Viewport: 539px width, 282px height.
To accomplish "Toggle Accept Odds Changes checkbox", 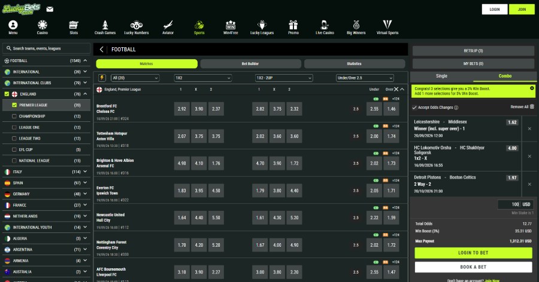I will (x=414, y=108).
